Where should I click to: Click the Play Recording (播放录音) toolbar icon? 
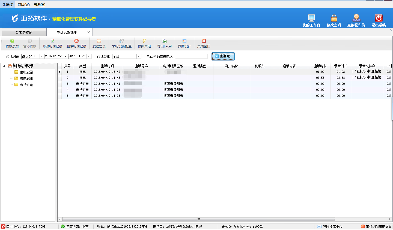(12, 41)
